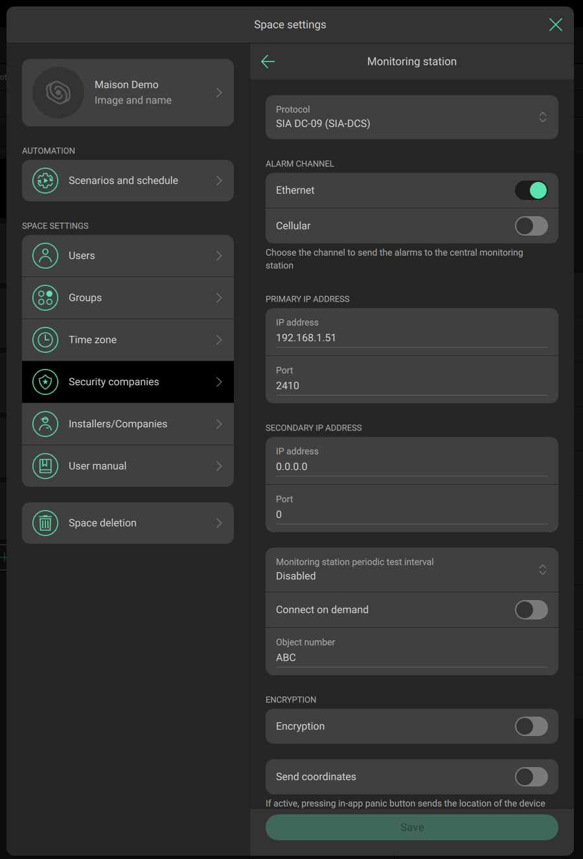583x859 pixels.
Task: Expand Scenarios and schedule chevron
Action: tap(219, 181)
